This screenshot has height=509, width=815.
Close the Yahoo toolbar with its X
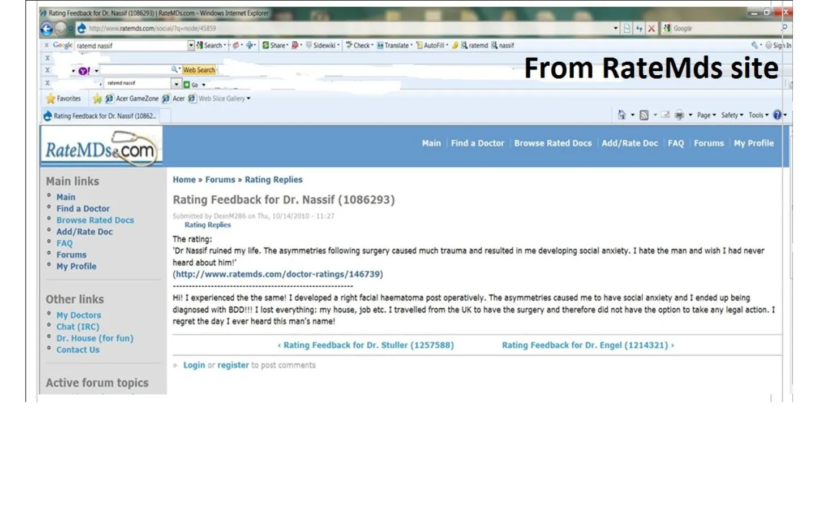pos(48,70)
